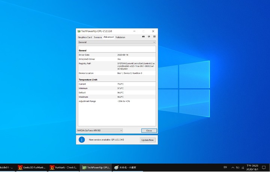Click the GPU-Z title bar app icon
Screen dimensions: 270x172
pos(79,31)
